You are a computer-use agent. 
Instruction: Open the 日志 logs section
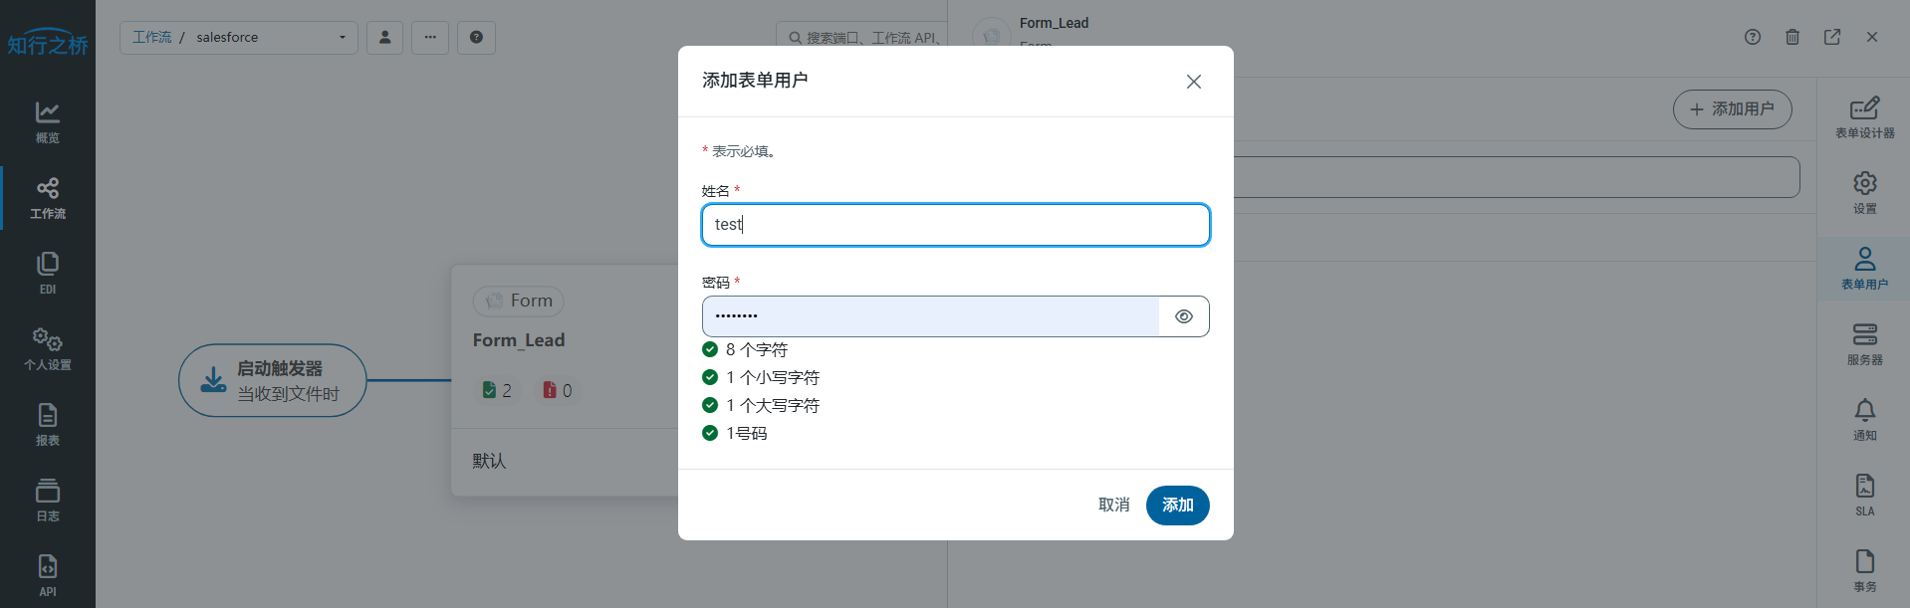coord(48,501)
